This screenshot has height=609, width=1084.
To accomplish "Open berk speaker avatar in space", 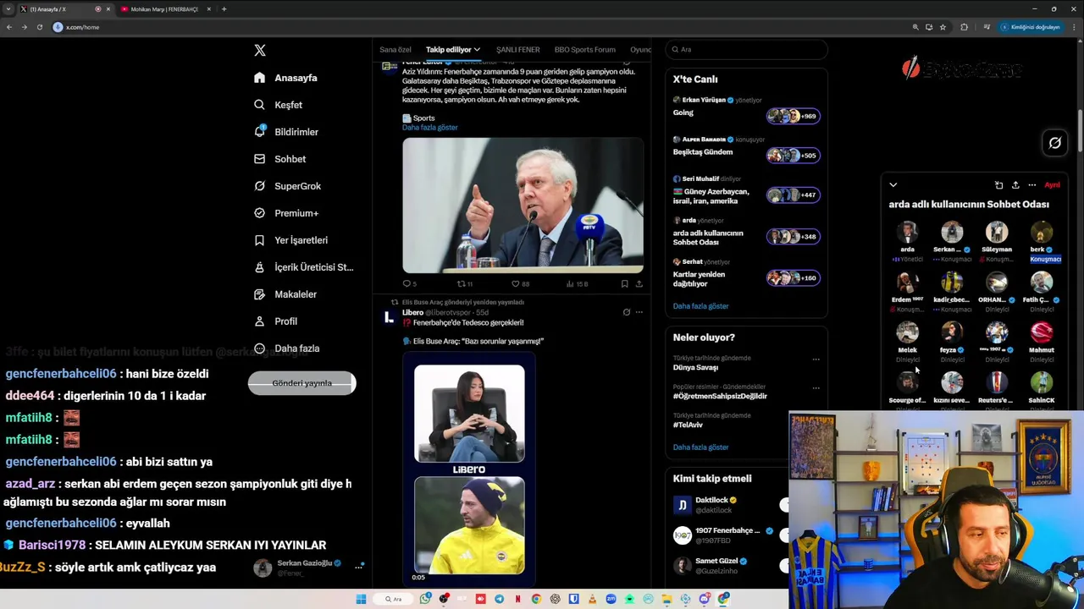I will (1042, 232).
